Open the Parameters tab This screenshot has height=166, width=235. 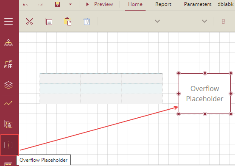point(198,4)
